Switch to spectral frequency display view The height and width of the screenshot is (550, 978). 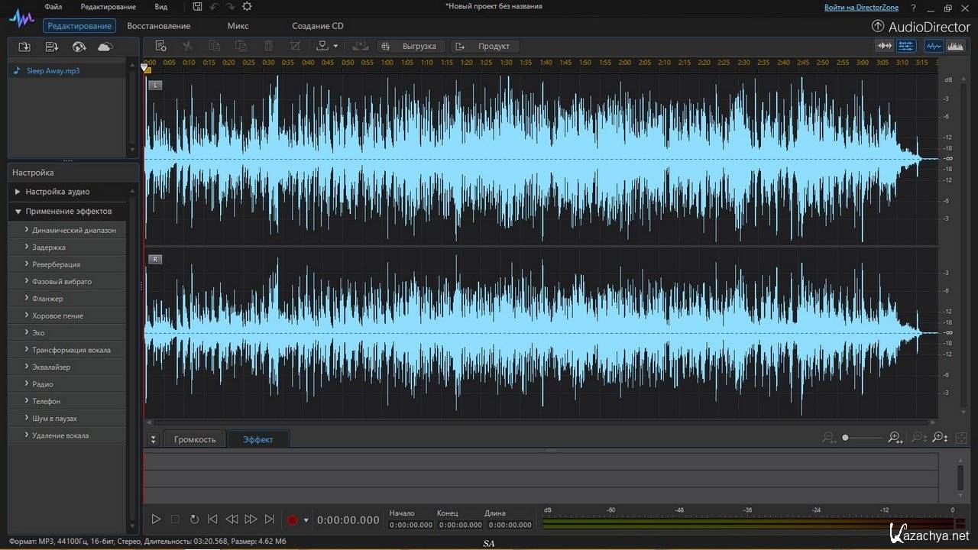[x=955, y=46]
